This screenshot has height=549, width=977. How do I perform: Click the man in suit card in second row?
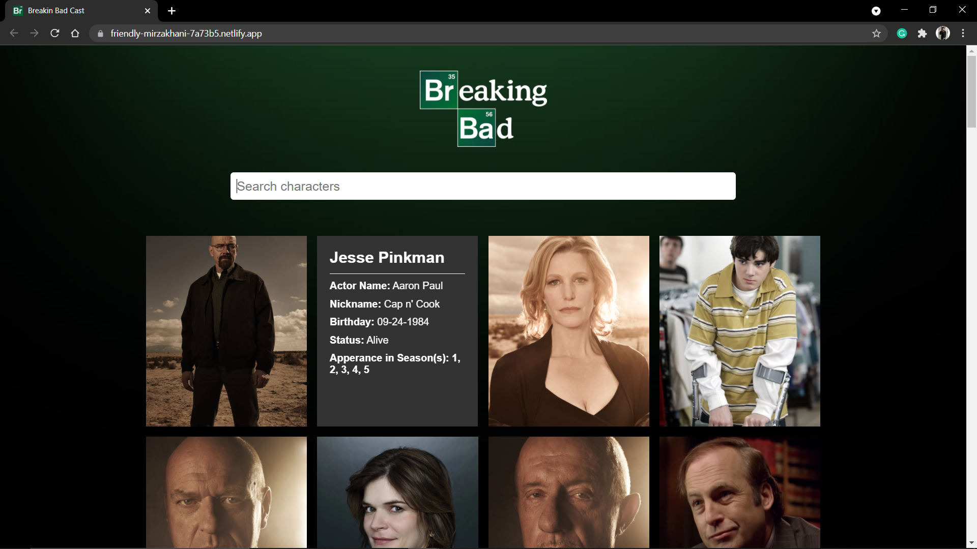(x=740, y=492)
